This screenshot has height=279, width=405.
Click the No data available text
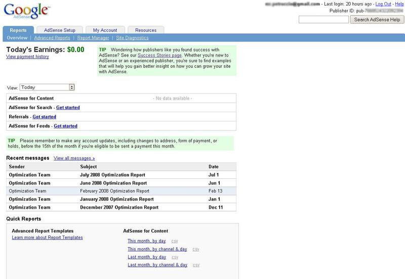[173, 98]
